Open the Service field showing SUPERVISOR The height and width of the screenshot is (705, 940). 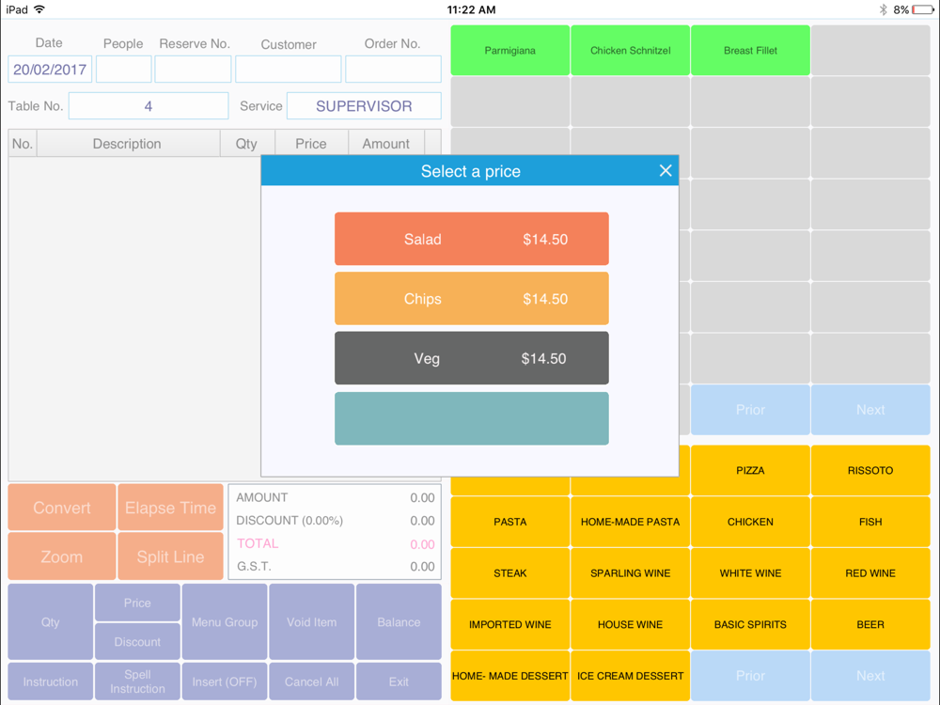(364, 106)
